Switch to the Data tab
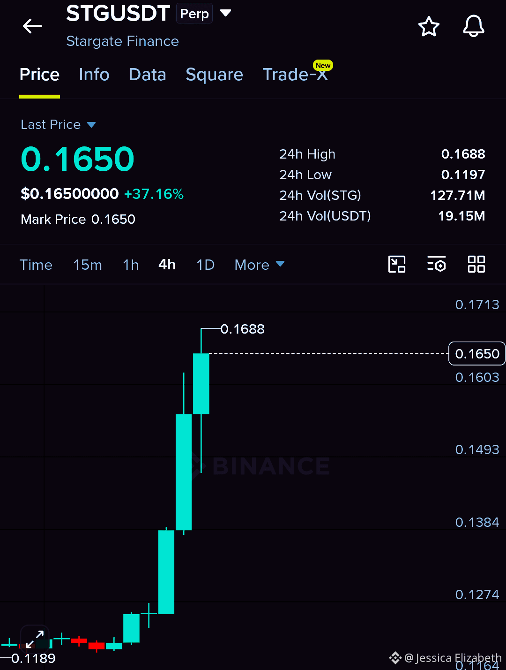The image size is (506, 670). pos(147,75)
